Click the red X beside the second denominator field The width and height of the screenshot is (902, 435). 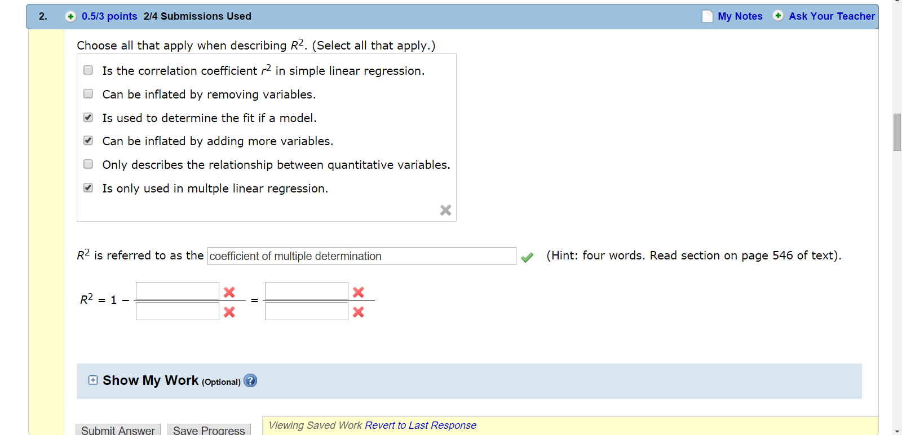click(358, 312)
